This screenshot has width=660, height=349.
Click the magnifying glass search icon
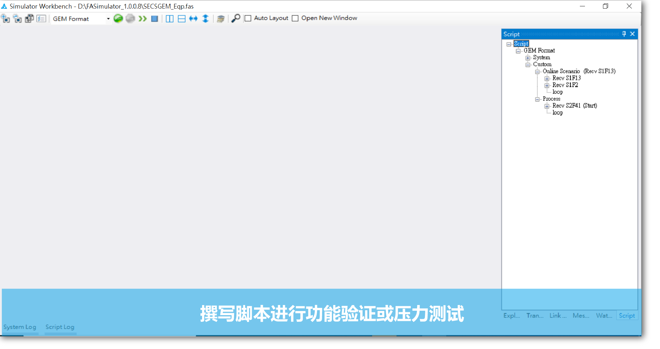click(236, 18)
